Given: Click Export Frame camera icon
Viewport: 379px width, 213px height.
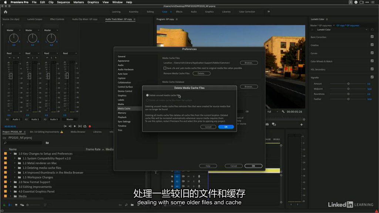Looking at the screenshot, I should click(x=267, y=124).
